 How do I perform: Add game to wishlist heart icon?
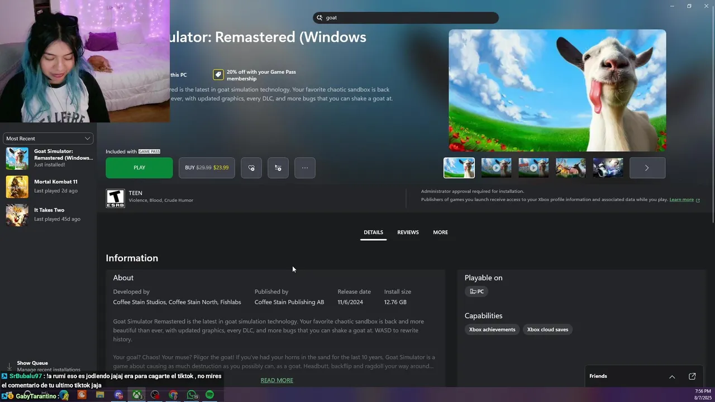[251, 167]
